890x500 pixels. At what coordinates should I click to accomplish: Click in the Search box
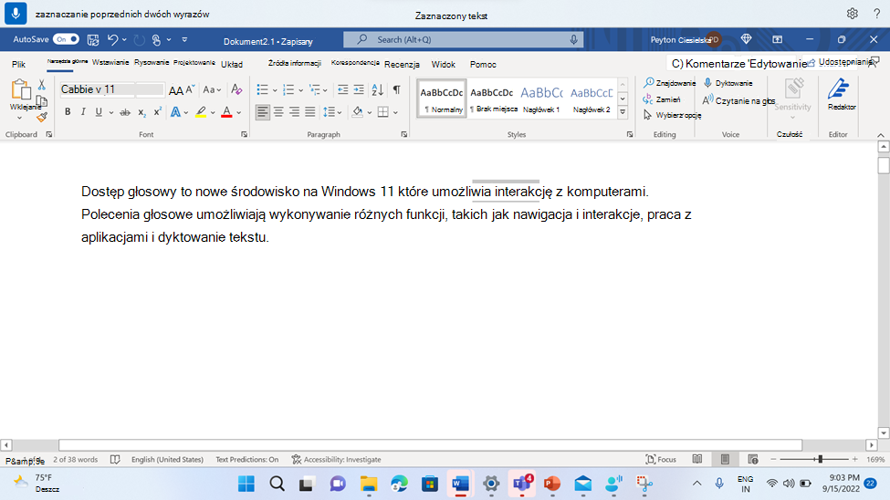pyautogui.click(x=463, y=39)
